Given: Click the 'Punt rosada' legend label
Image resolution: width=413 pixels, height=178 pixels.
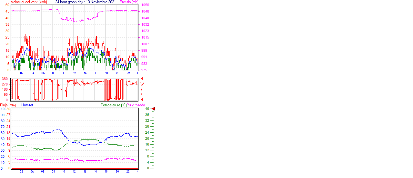Looking at the screenshot, I should 136,105.
